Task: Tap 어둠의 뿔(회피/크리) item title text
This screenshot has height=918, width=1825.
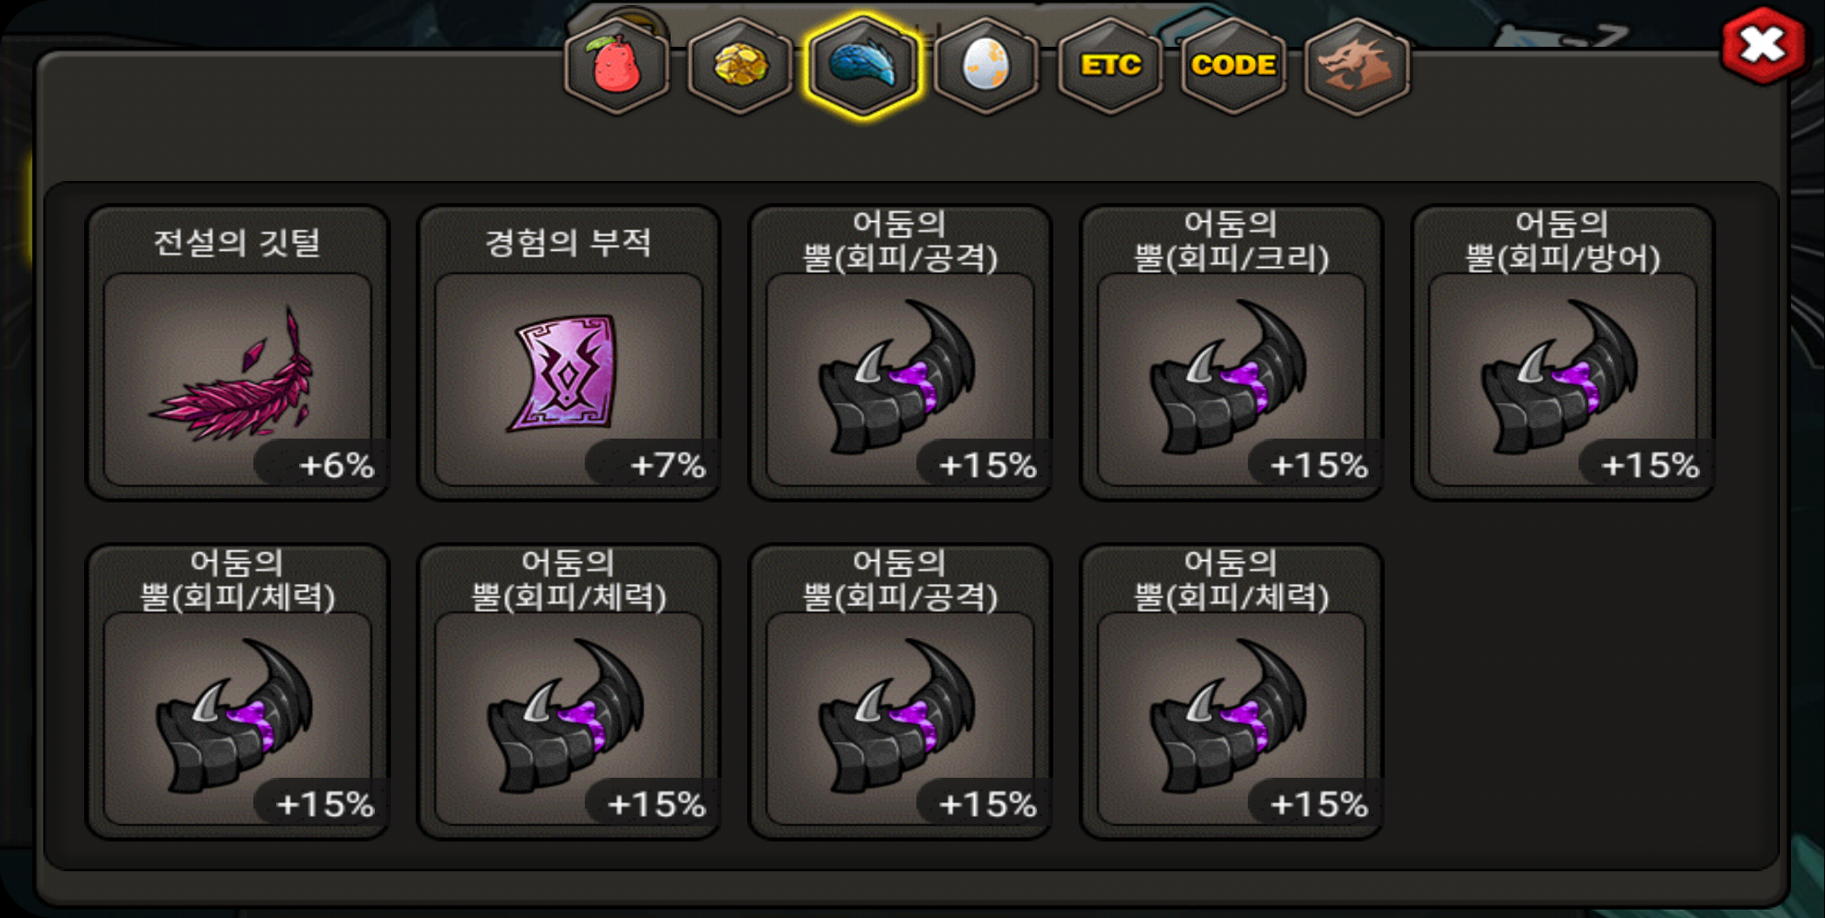Action: tap(1232, 241)
